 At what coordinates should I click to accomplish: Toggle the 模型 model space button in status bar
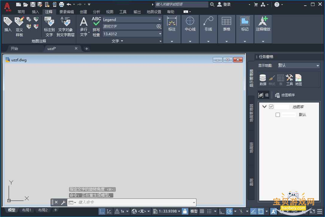coord(194,211)
